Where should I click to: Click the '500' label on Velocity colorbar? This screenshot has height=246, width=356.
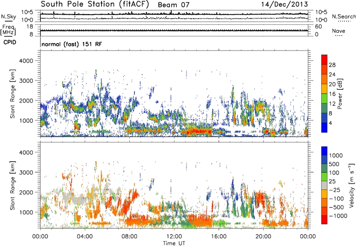[x=334, y=164]
